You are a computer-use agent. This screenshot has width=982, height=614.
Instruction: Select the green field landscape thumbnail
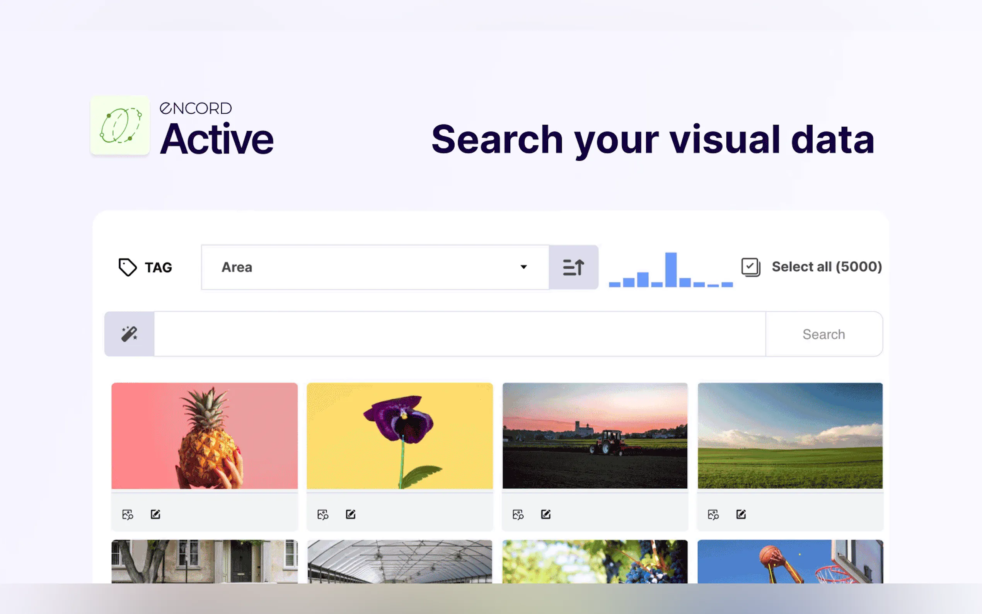(x=790, y=435)
